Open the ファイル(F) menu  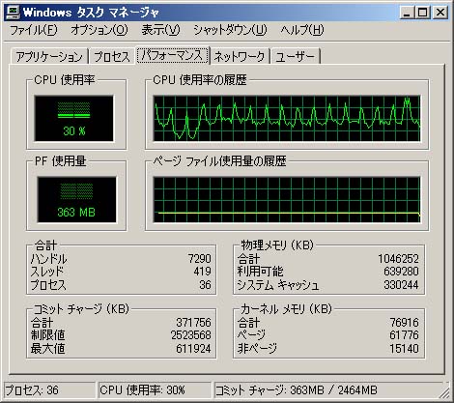click(33, 30)
